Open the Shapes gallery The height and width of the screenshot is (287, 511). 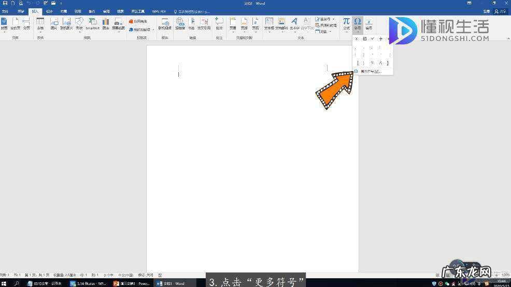79,23
